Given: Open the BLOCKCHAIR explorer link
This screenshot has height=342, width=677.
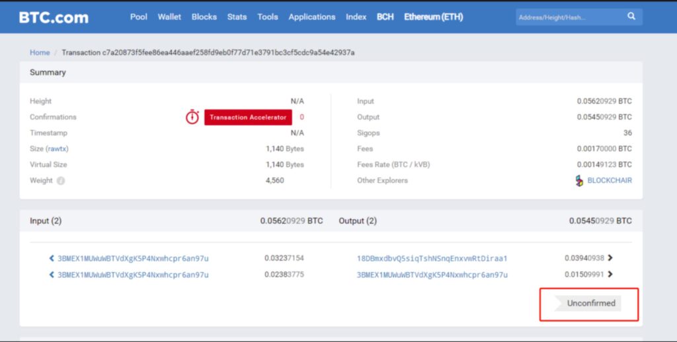Looking at the screenshot, I should [x=610, y=180].
